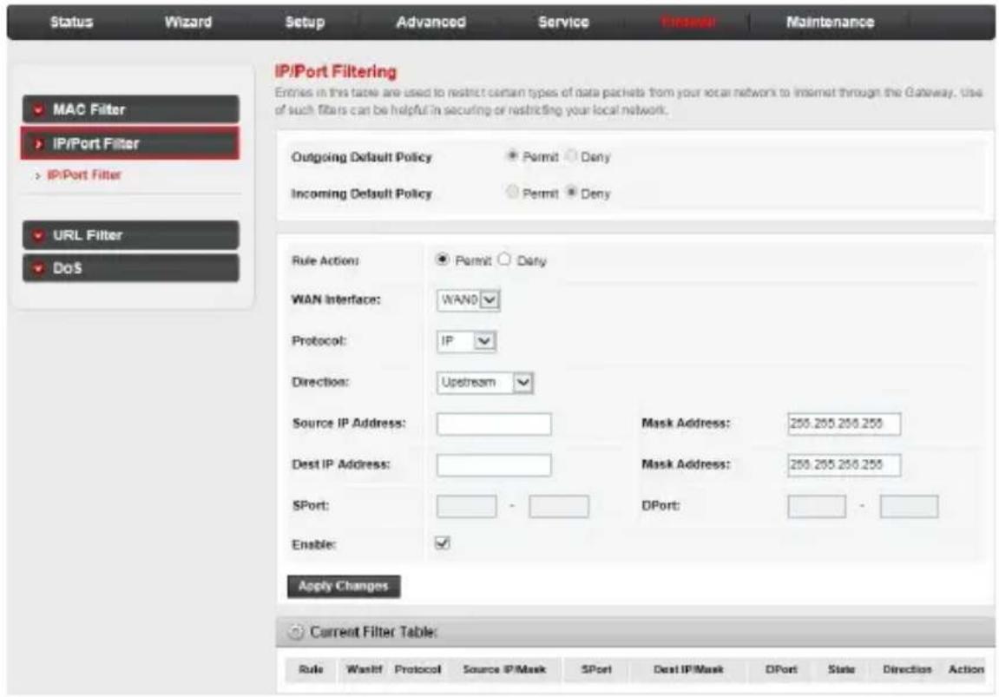Click the Direction column header
This screenshot has width=999, height=697.
[x=907, y=669]
